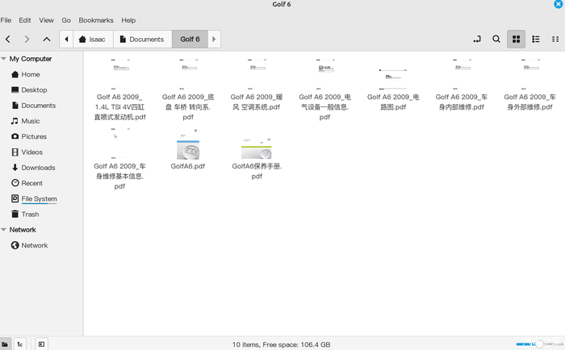Select the GolfA6.pdf file thumbnail

pos(188,150)
